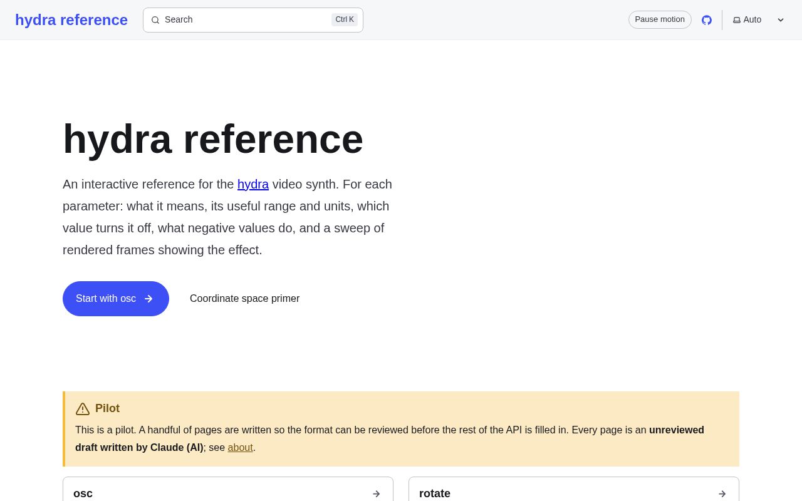This screenshot has height=501, width=802.
Task: Click the large hydra reference heading
Action: tap(213, 138)
